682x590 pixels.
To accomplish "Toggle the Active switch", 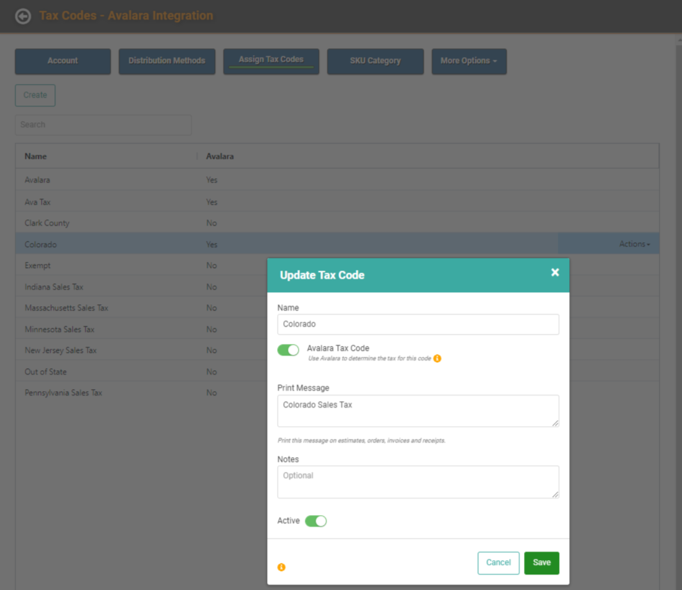I will pos(316,521).
